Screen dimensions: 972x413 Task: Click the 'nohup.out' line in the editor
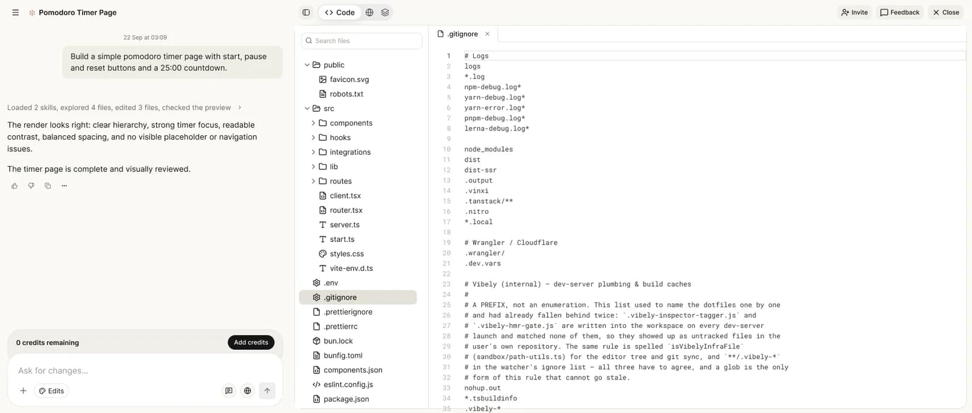tap(482, 388)
